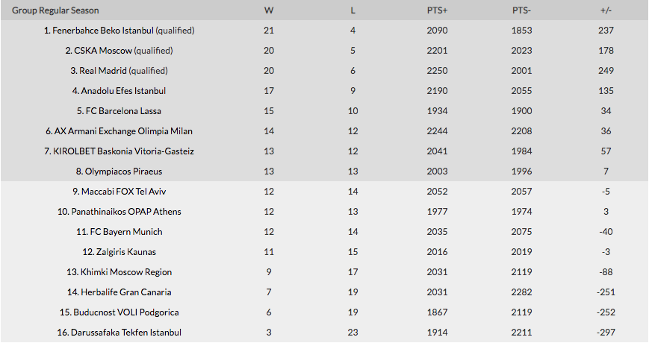Open Real Madrid team entry
Screen dimensions: 649x343
[102, 71]
